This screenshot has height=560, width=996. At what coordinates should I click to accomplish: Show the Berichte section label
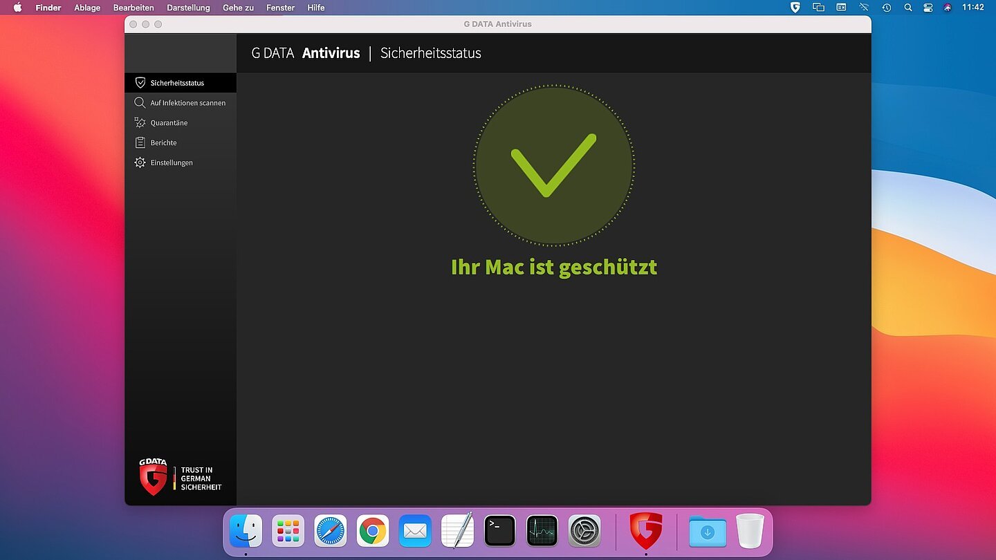[164, 143]
